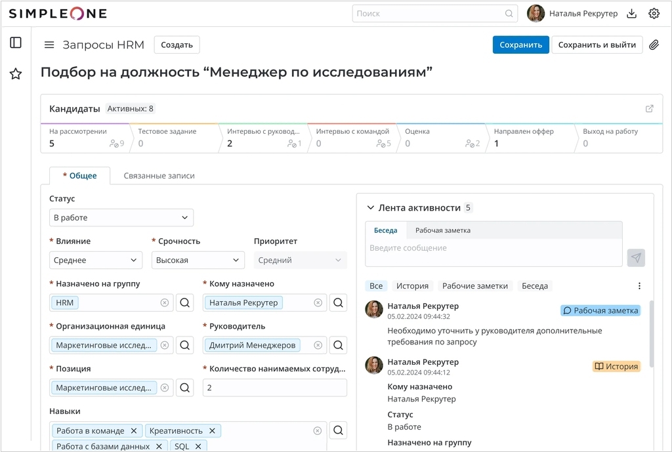
Task: Switch to Связанные записи tab
Action: [159, 176]
